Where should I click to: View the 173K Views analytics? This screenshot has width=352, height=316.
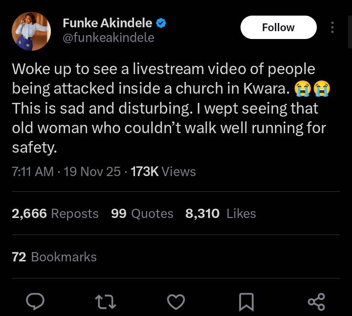(163, 172)
